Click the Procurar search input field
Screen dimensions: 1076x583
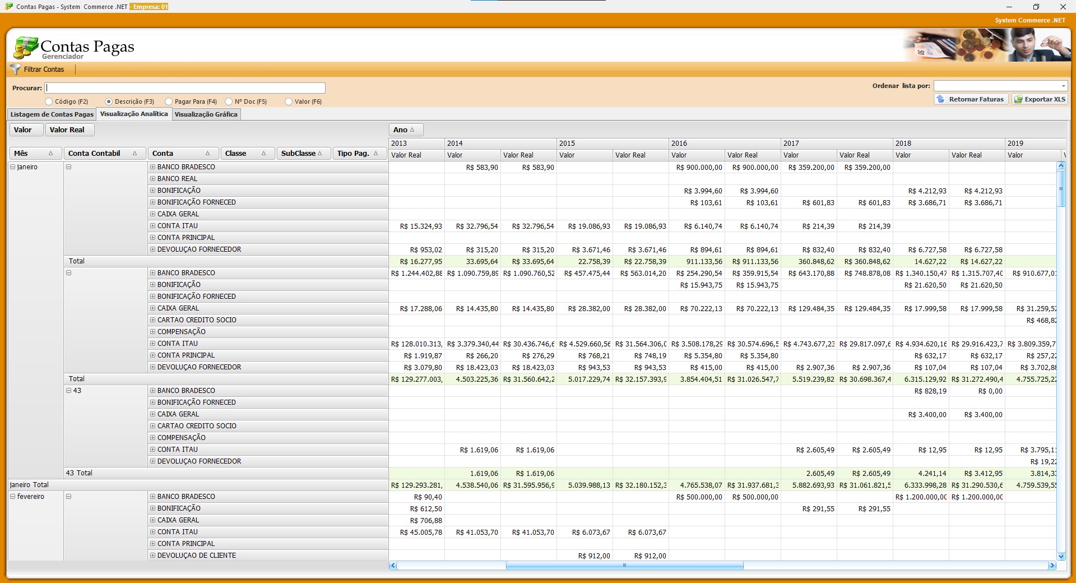pyautogui.click(x=185, y=88)
